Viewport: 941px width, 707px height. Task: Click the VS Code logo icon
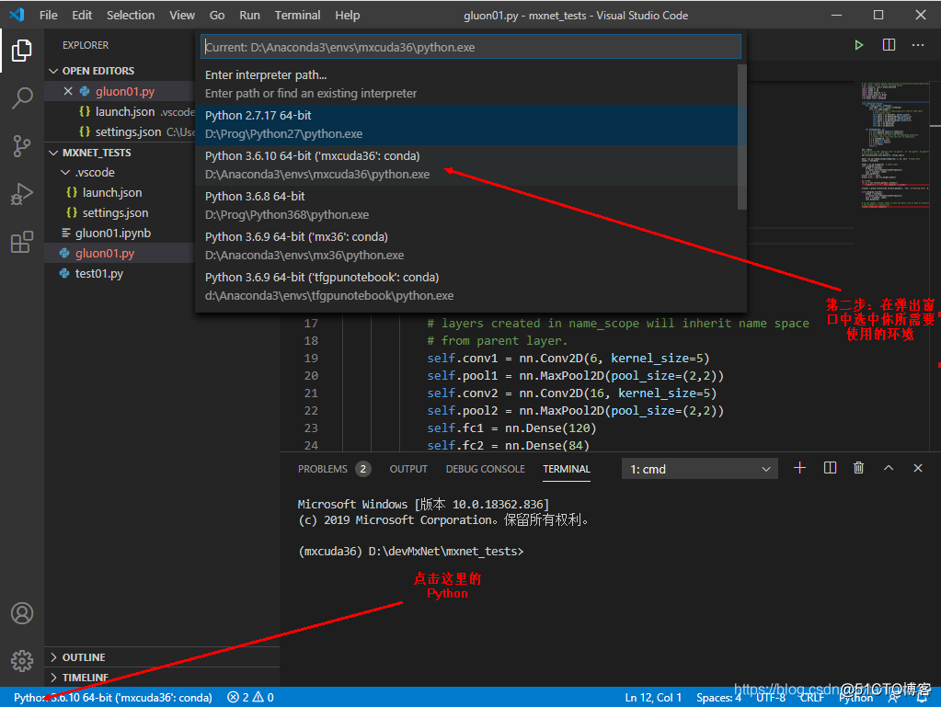point(17,15)
